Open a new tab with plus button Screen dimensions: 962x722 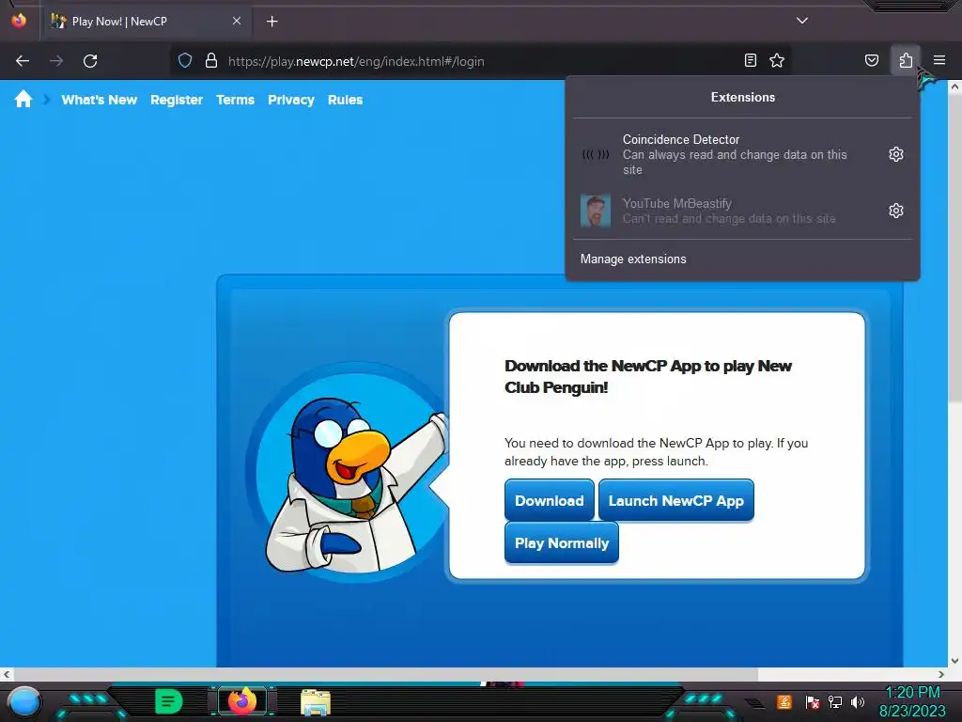coord(272,22)
